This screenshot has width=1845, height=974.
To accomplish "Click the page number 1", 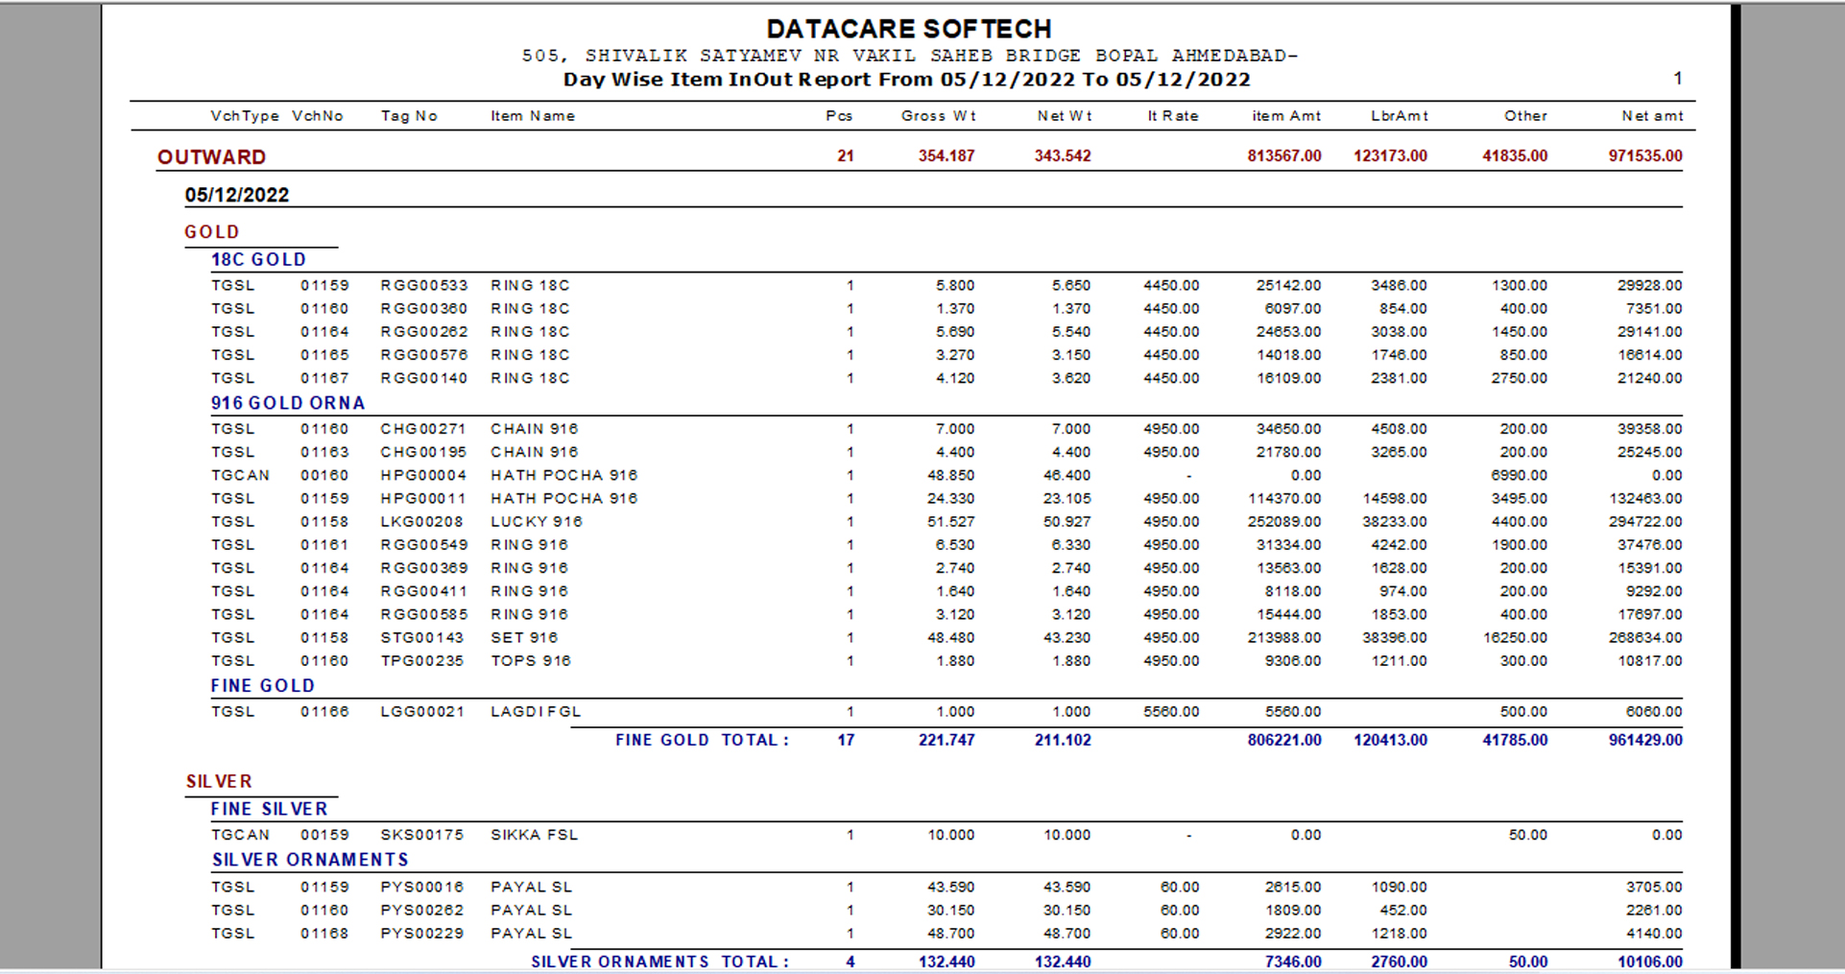I will (1678, 79).
